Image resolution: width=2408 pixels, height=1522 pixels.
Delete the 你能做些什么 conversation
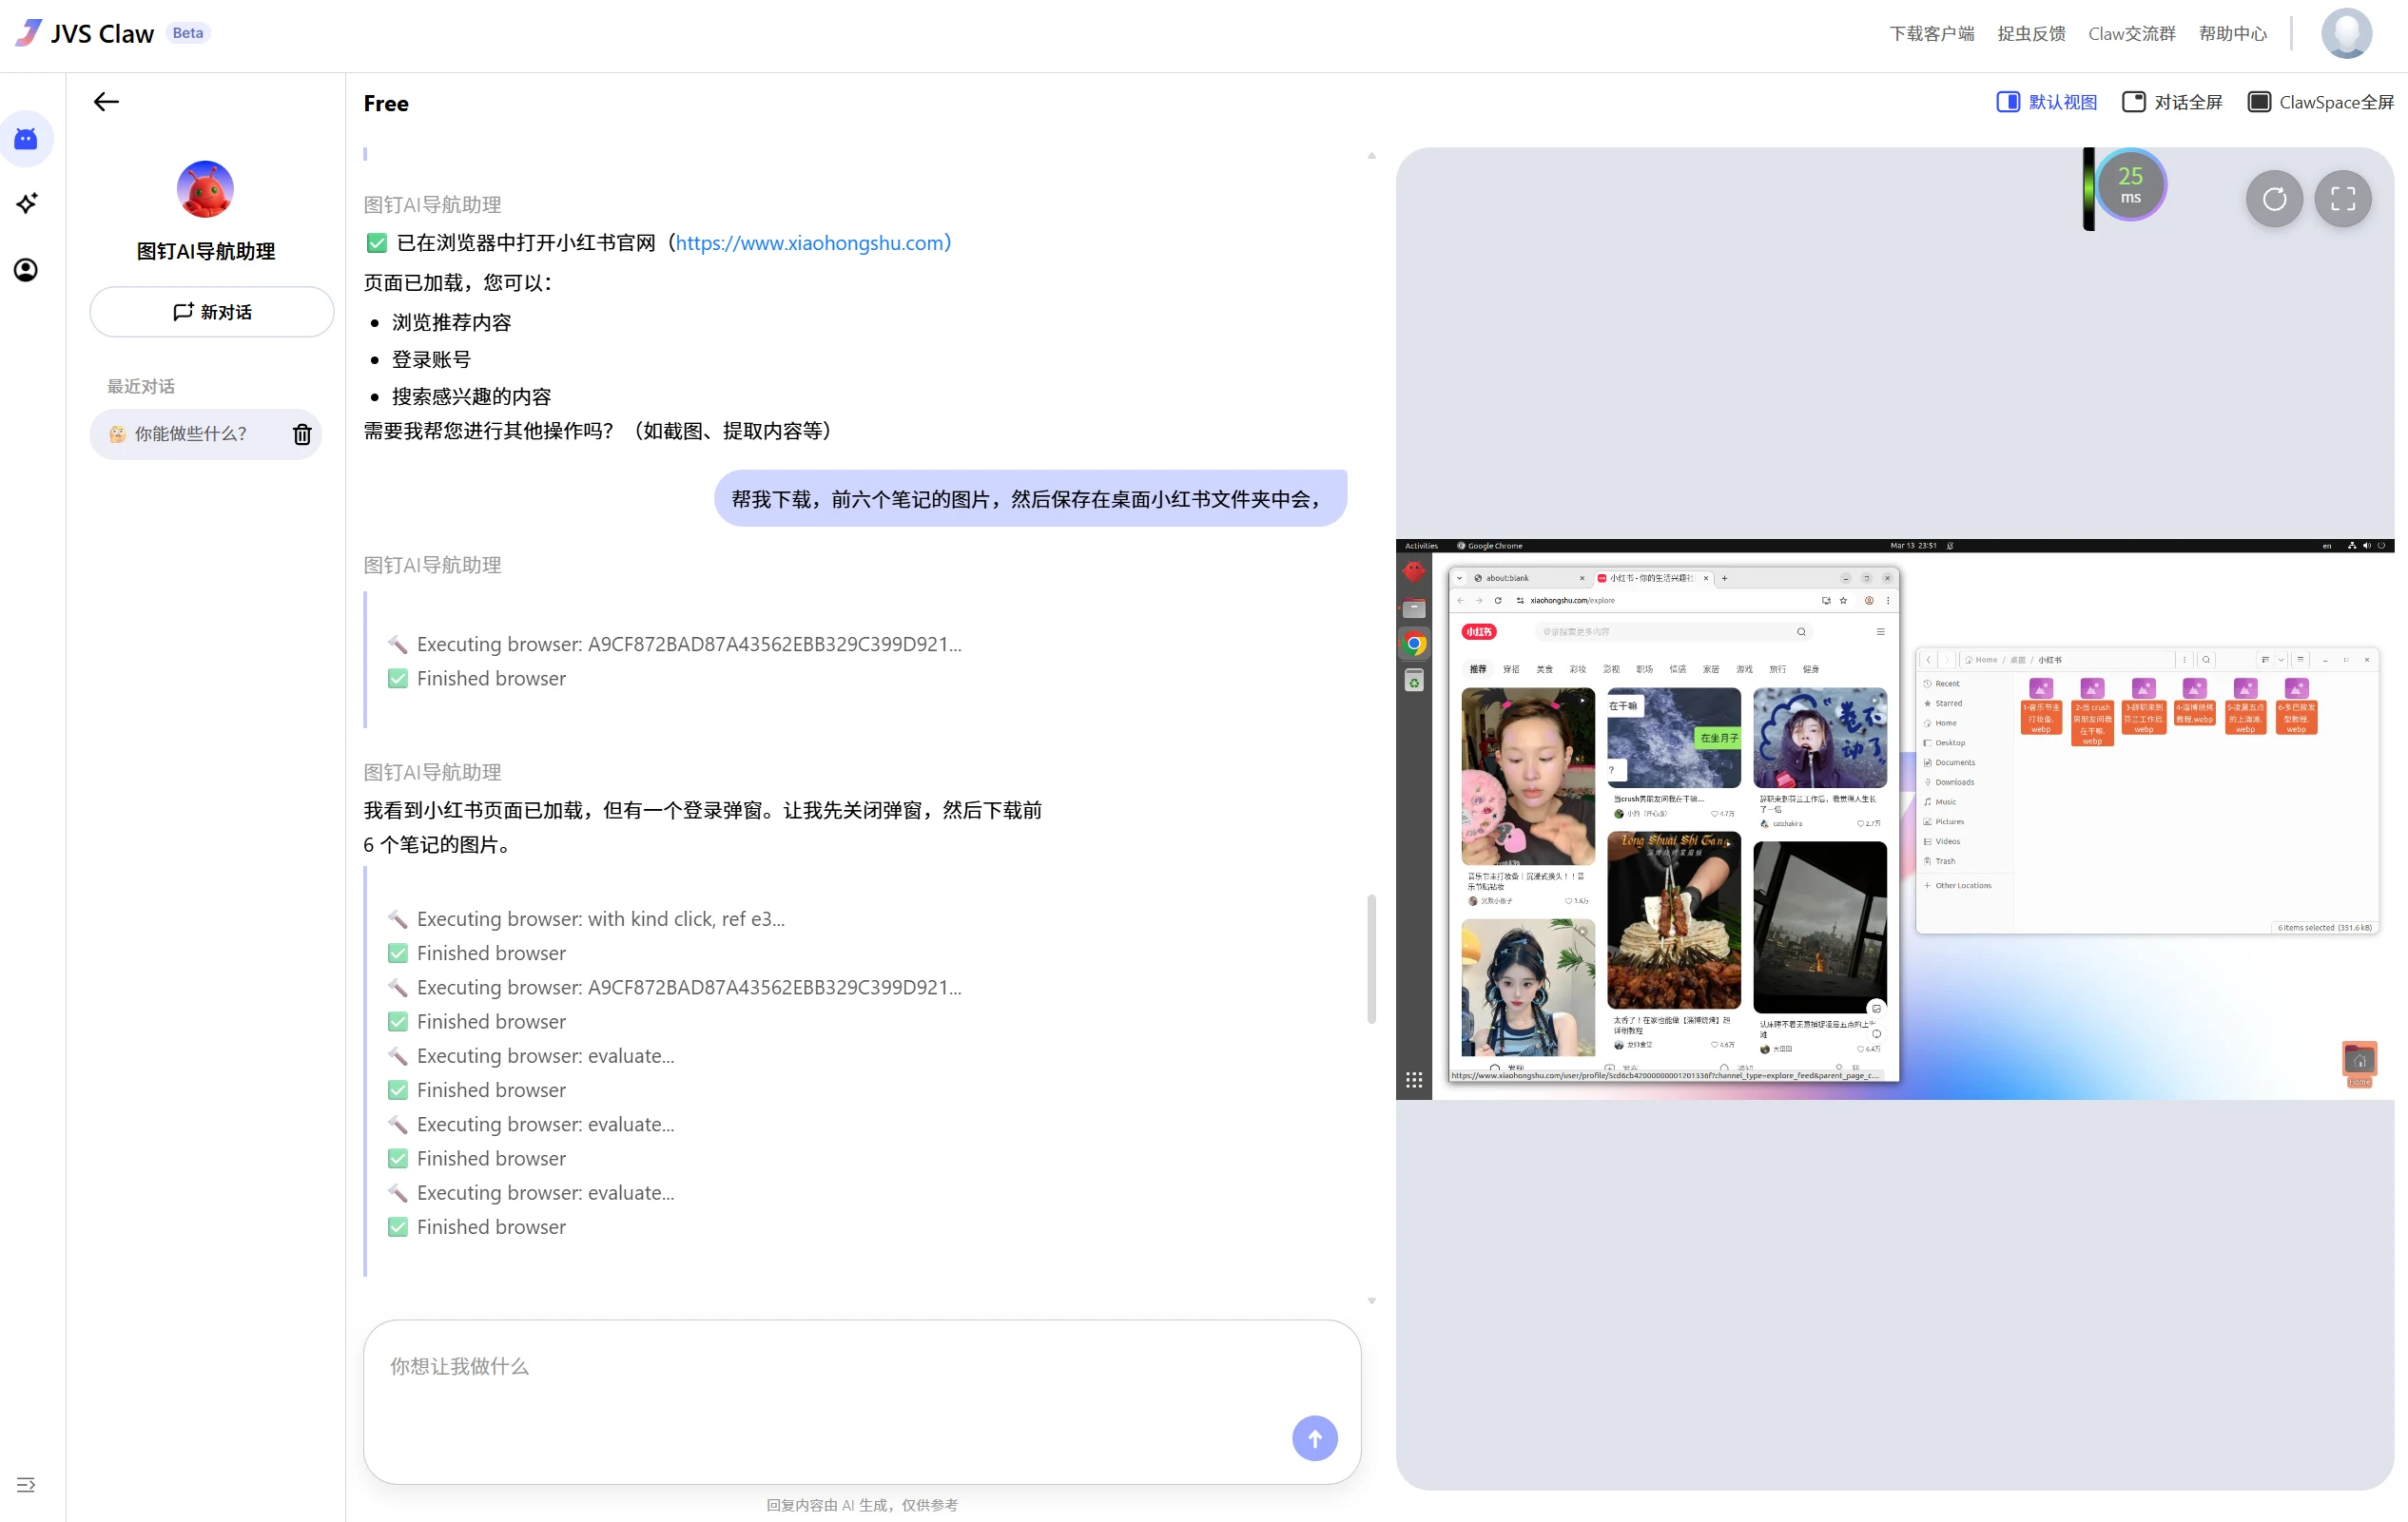pyautogui.click(x=302, y=434)
